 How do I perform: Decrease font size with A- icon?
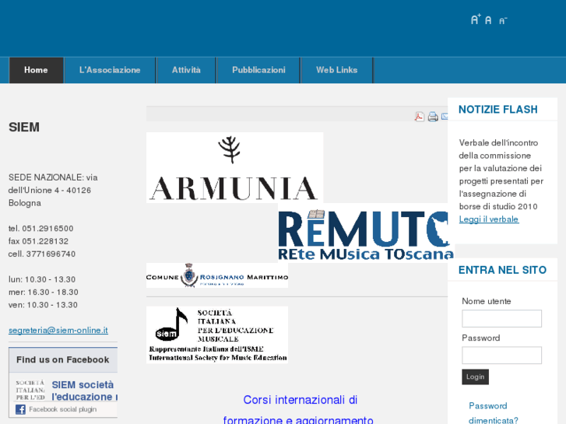click(503, 20)
